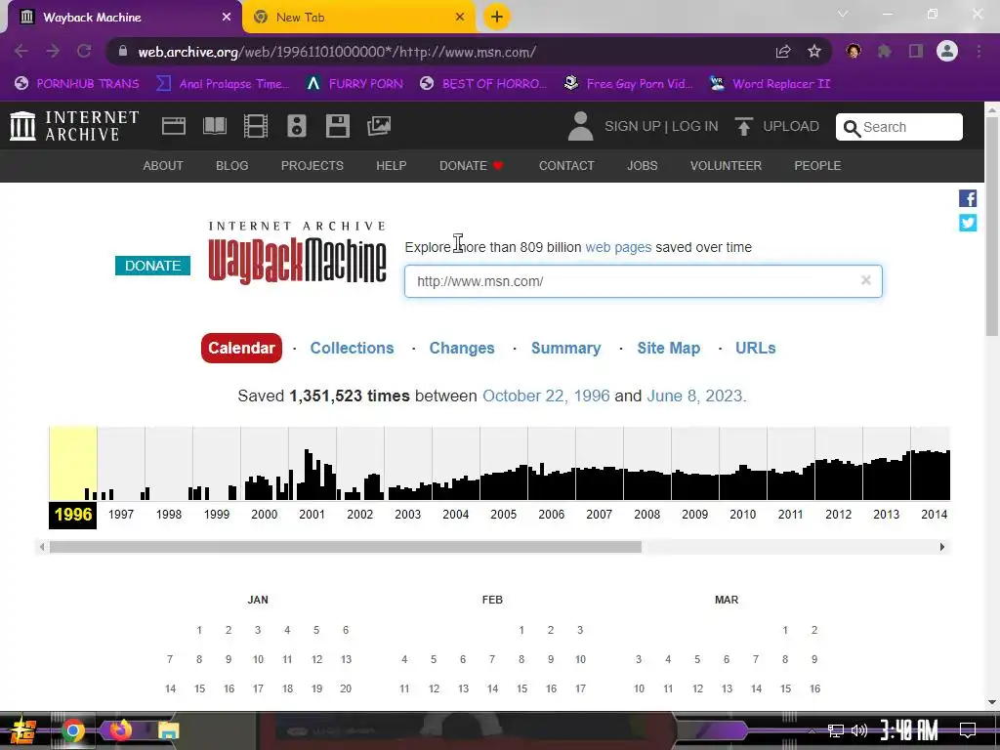Switch to the New Tab tab
The width and height of the screenshot is (1000, 750).
pos(358,18)
